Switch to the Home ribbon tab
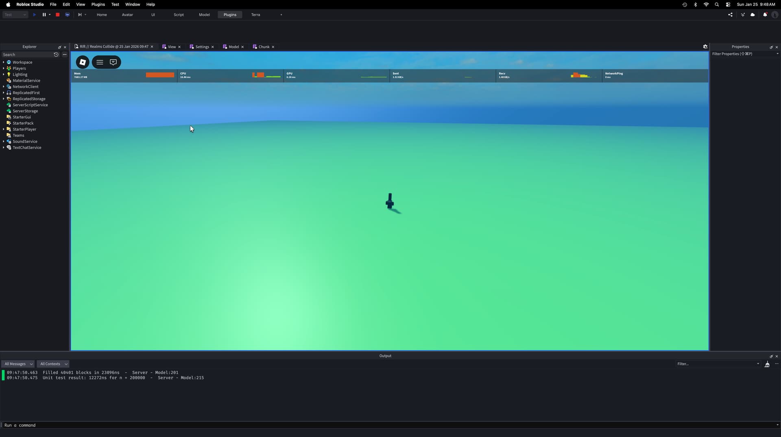Image resolution: width=781 pixels, height=437 pixels. tap(102, 15)
